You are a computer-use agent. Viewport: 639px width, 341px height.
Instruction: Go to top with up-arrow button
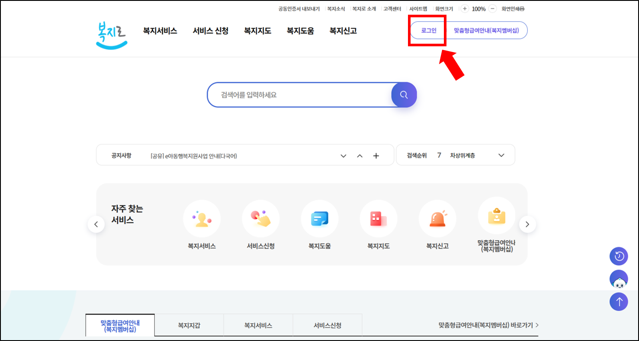coord(619,301)
